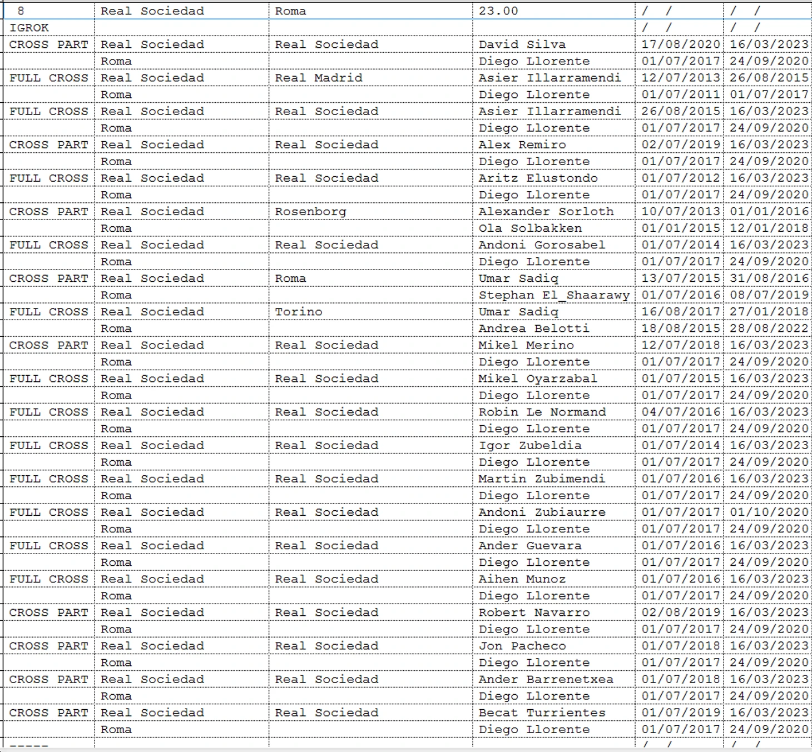Select the date '18/08/2015'
The image size is (812, 752).
681,328
